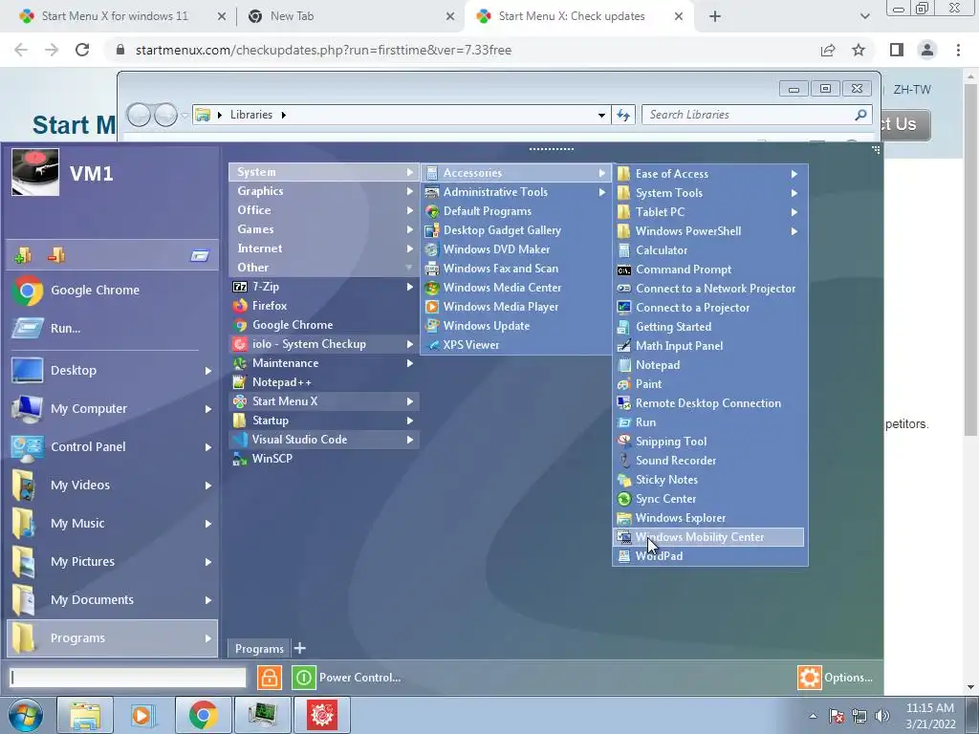Open Windows Media Center
The height and width of the screenshot is (734, 979).
tap(515, 288)
